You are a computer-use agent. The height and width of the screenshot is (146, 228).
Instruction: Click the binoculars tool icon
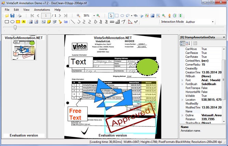pyautogui.click(x=136, y=15)
